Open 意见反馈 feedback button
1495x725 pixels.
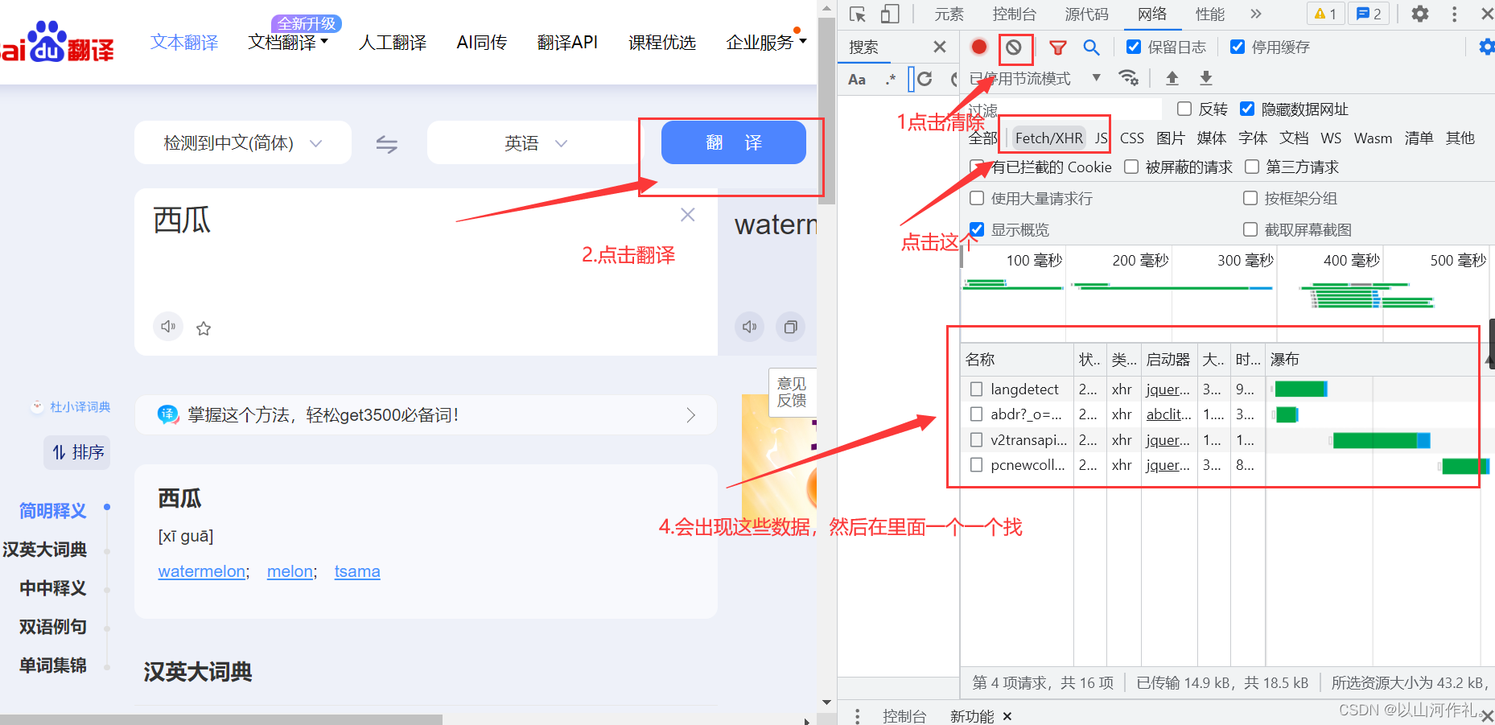tap(792, 392)
